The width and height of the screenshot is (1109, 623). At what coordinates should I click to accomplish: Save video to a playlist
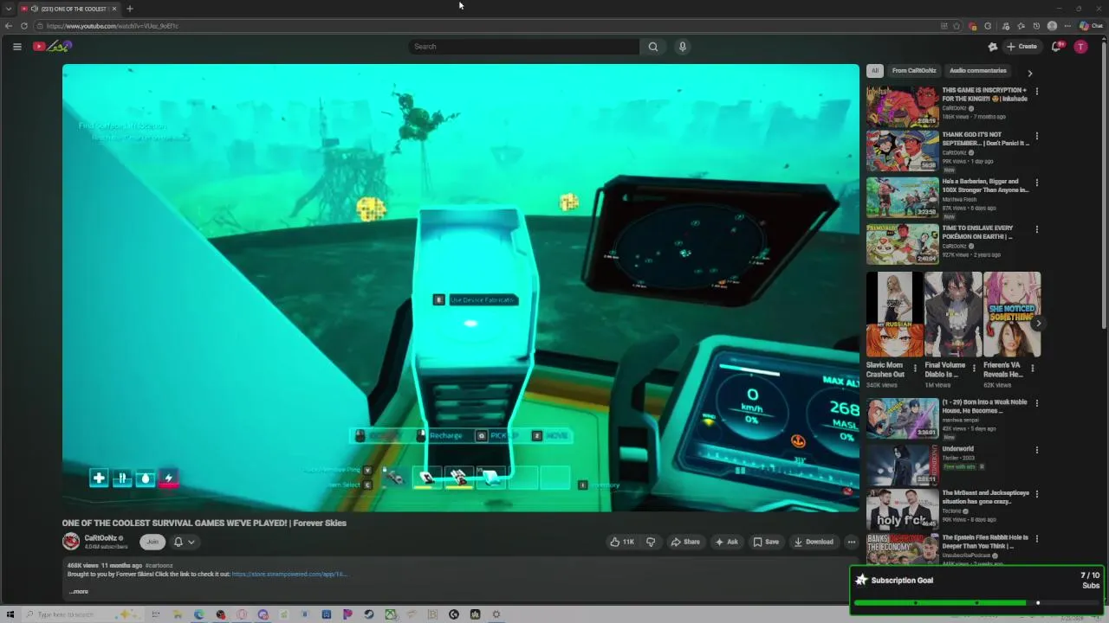point(765,542)
